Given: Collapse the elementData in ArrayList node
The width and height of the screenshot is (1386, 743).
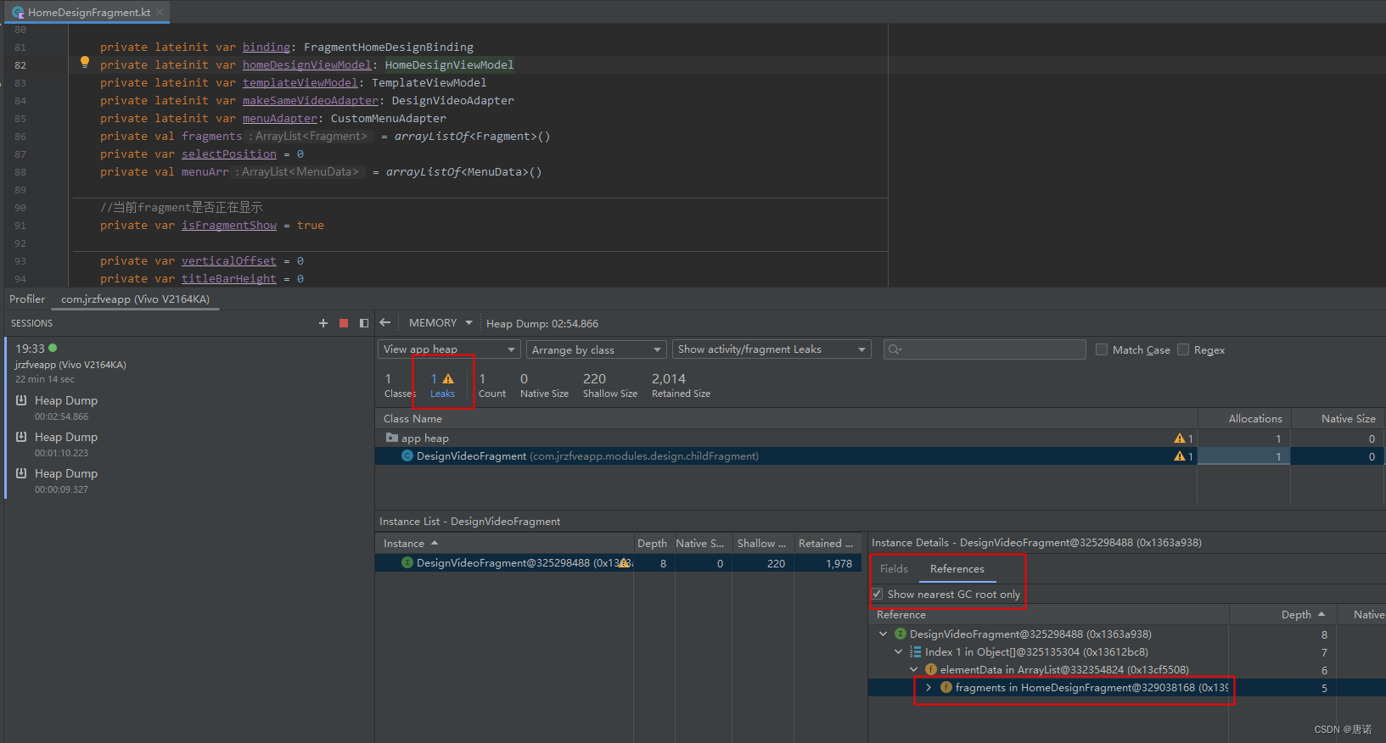Looking at the screenshot, I should coord(914,669).
